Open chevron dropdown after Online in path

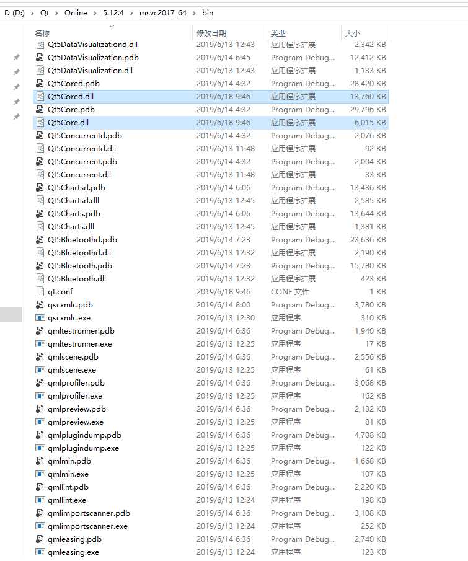coord(95,13)
